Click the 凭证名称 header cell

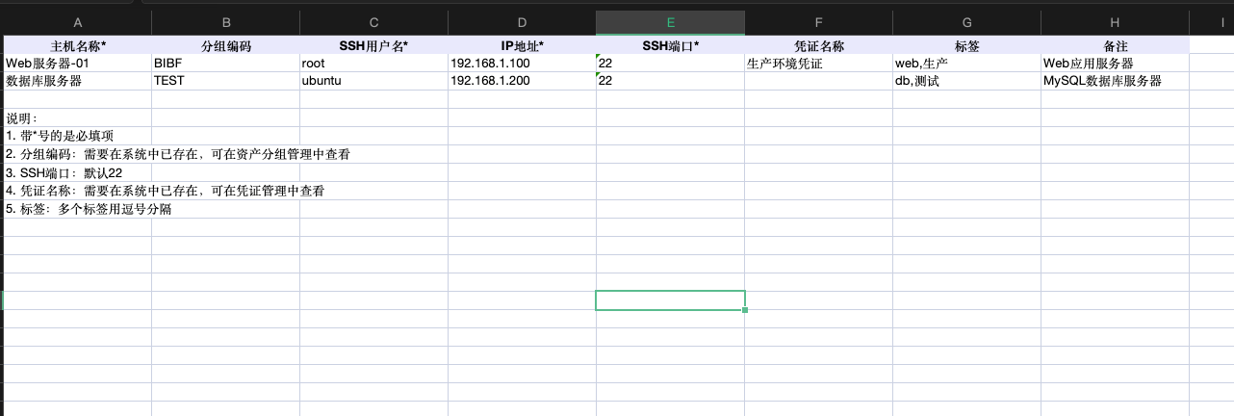pos(818,45)
